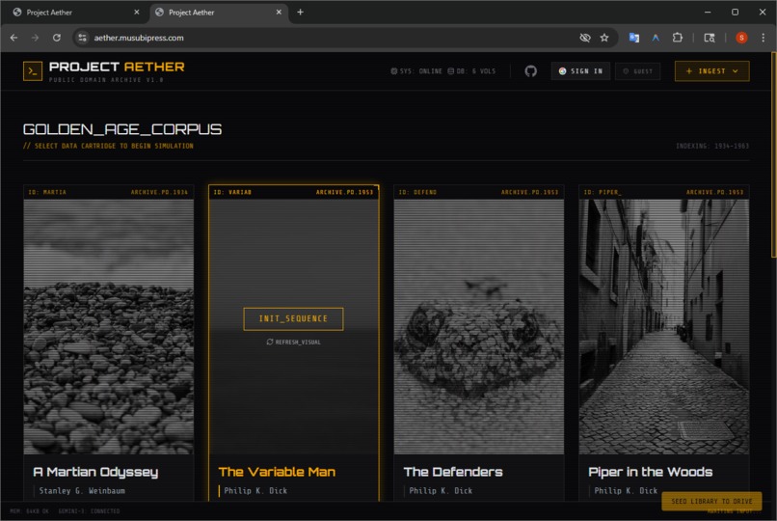
Task: Click the GEMINI-3: CONNECTED status text
Action: tap(90, 511)
